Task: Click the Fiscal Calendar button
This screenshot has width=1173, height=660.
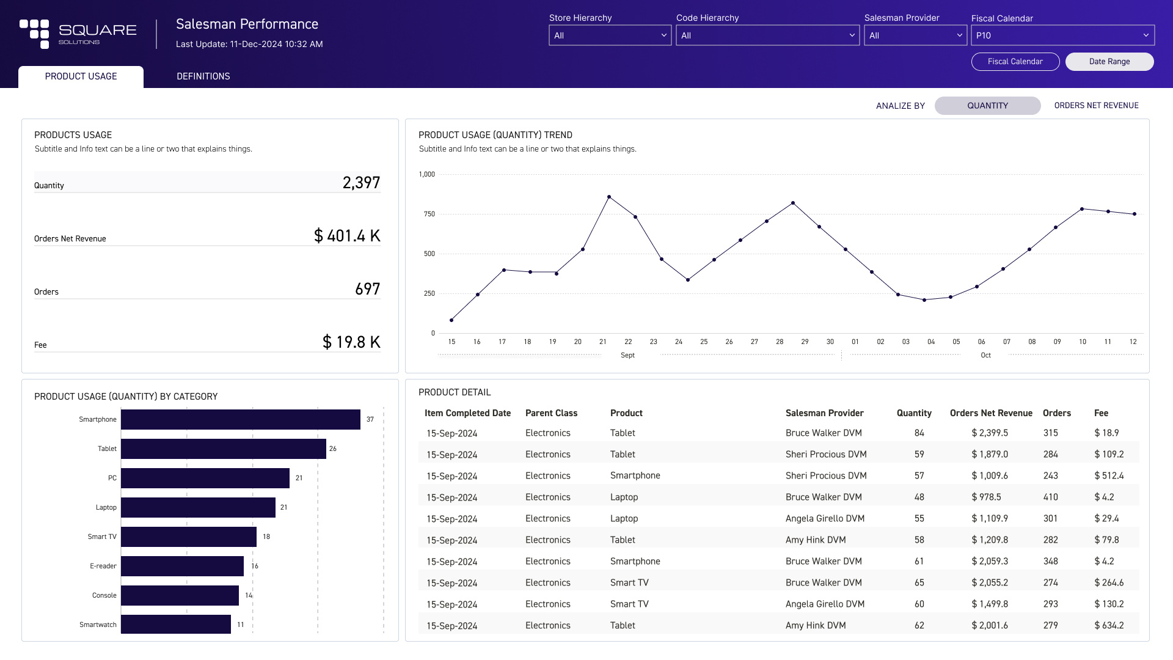Action: (x=1015, y=61)
